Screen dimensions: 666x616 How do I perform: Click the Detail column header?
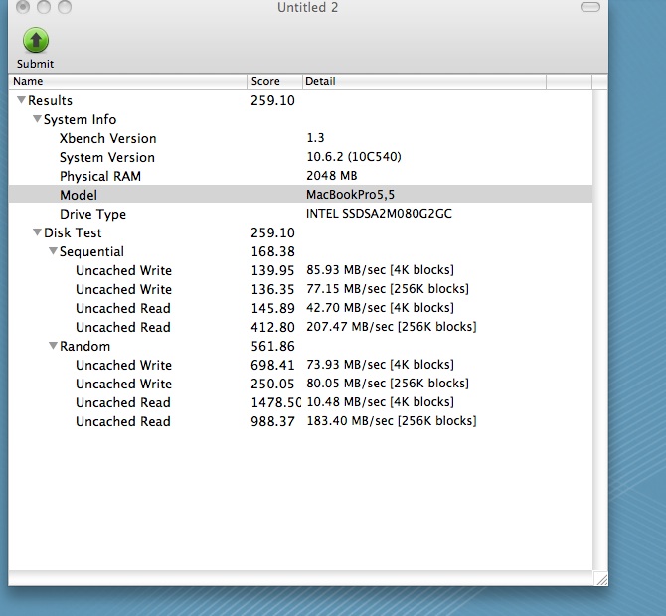click(424, 81)
